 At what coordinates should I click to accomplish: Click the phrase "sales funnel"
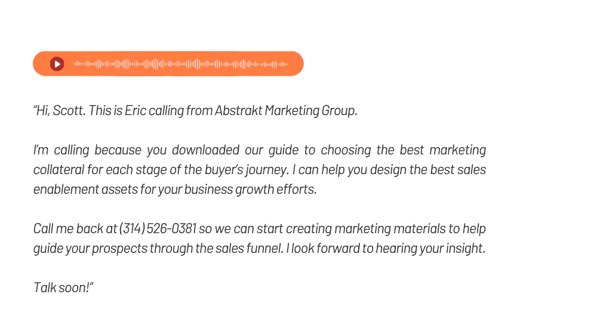[249, 249]
